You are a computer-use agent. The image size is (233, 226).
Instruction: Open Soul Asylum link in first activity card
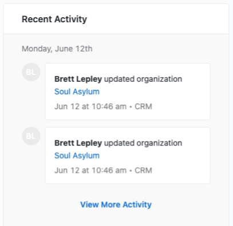(77, 92)
